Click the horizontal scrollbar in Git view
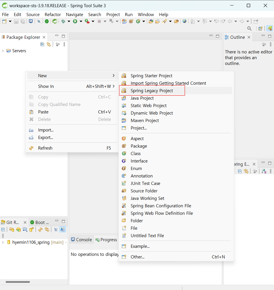 (x=18, y=282)
